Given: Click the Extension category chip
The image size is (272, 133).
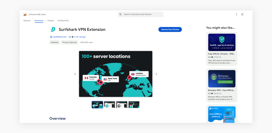Looking at the screenshot, I should point(55,42).
